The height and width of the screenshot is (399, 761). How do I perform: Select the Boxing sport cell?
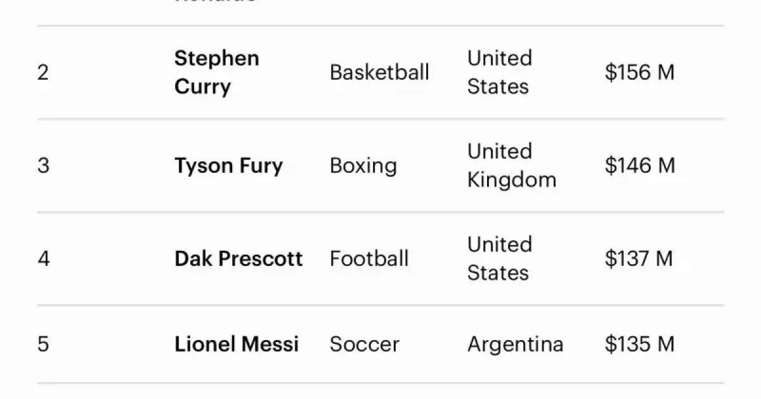[x=363, y=166]
